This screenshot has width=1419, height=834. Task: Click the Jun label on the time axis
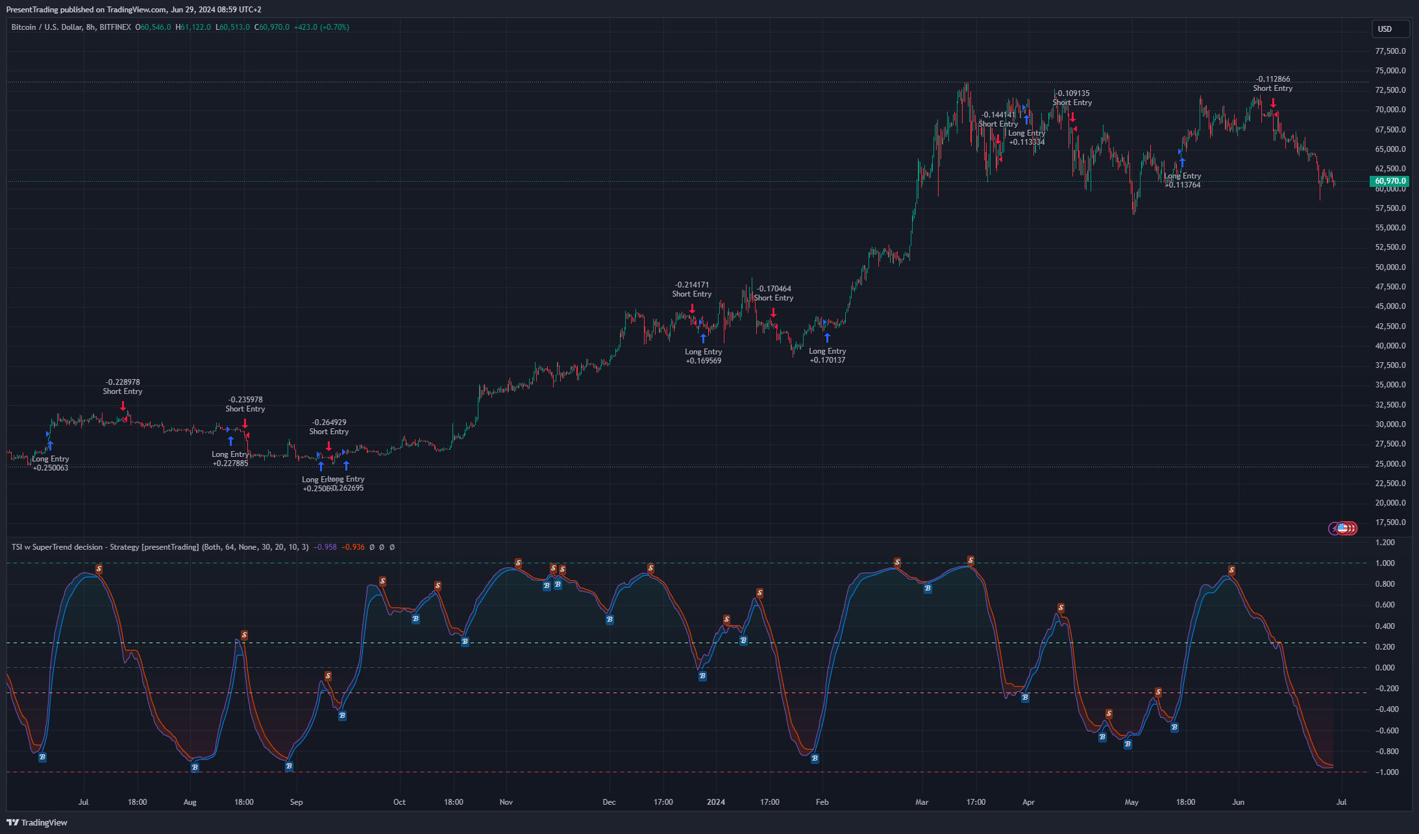1239,802
